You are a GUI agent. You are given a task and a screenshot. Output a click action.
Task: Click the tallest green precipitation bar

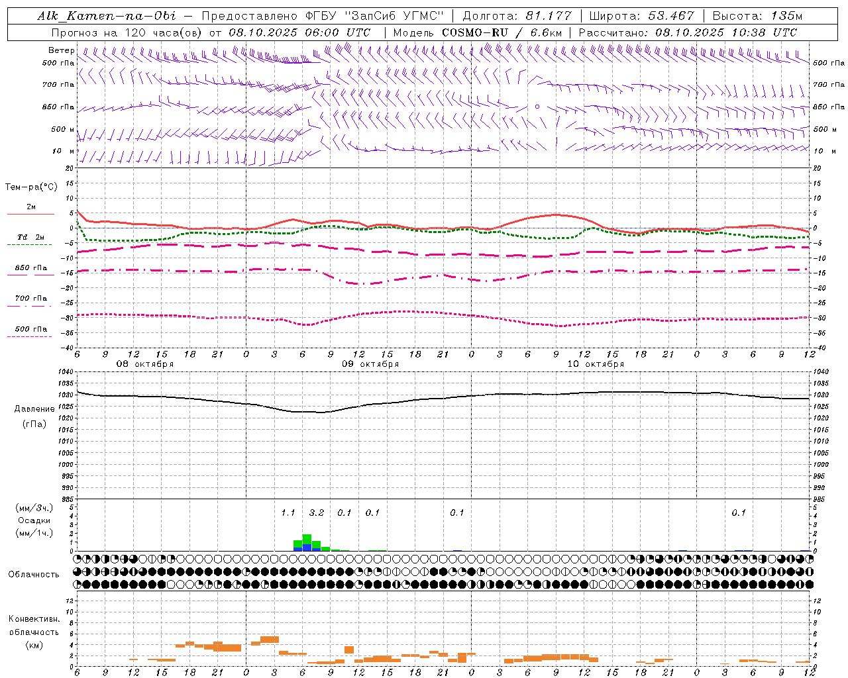tap(307, 539)
